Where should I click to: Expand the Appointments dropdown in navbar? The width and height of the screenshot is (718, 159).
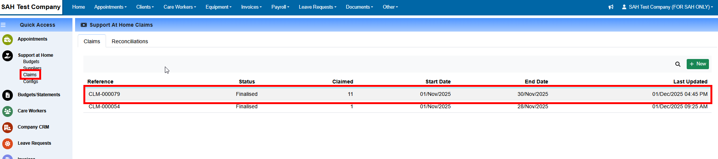pyautogui.click(x=110, y=7)
